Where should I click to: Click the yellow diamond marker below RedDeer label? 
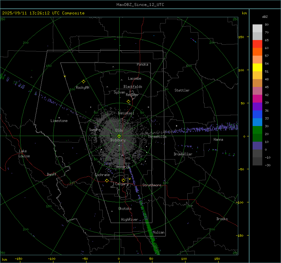(128, 102)
